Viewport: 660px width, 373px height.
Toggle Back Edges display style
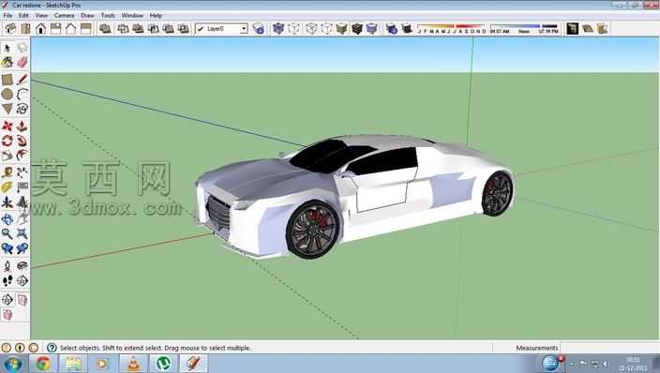pyautogui.click(x=293, y=28)
